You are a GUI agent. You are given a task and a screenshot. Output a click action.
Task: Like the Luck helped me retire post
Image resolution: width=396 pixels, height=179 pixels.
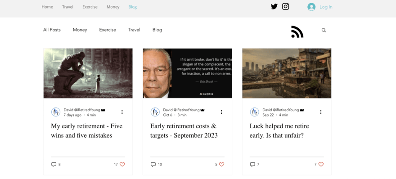pyautogui.click(x=321, y=164)
